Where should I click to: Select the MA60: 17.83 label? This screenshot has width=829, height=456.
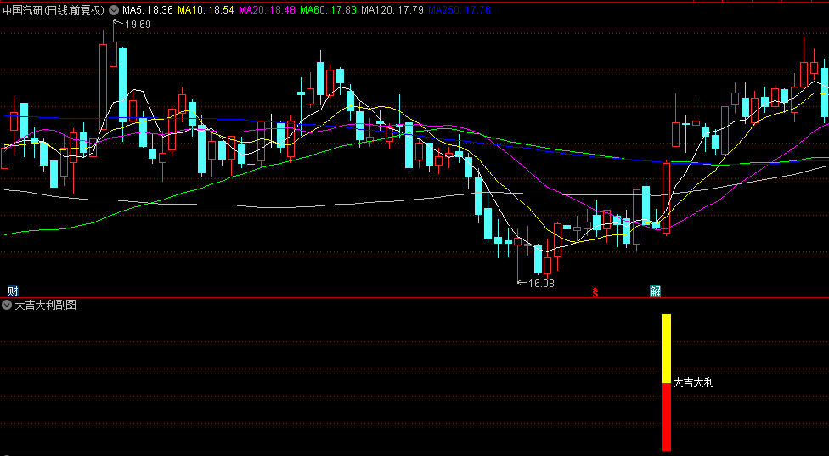pos(329,9)
